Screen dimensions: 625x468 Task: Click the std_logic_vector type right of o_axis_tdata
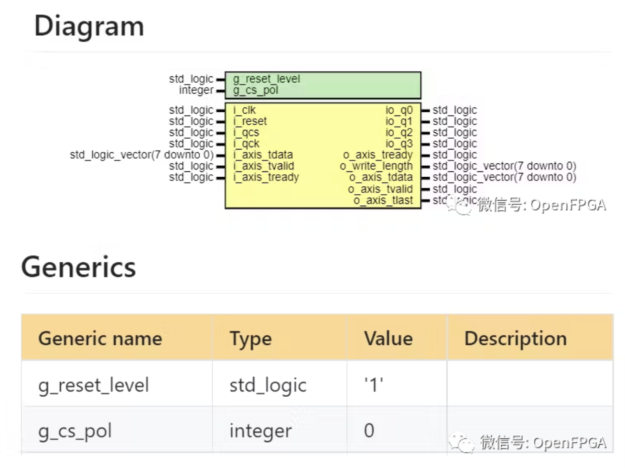pos(505,177)
